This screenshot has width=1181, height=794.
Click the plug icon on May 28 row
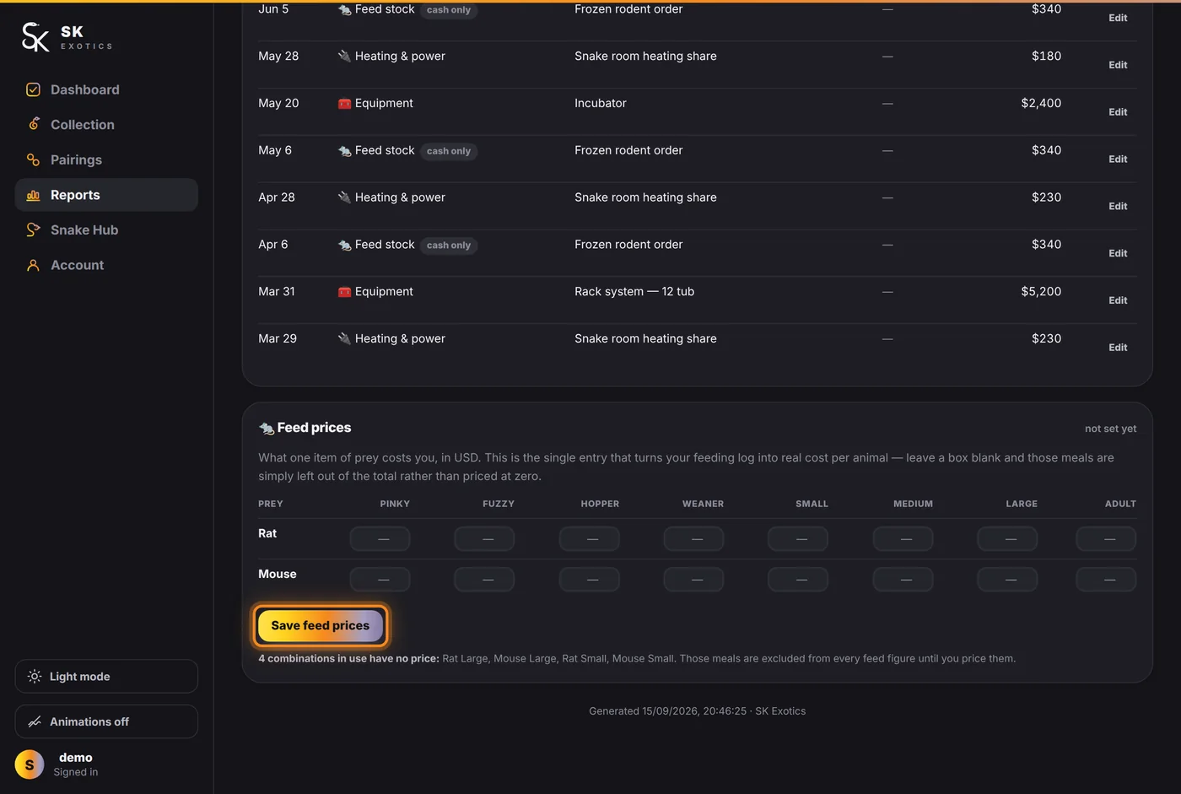pyautogui.click(x=344, y=57)
